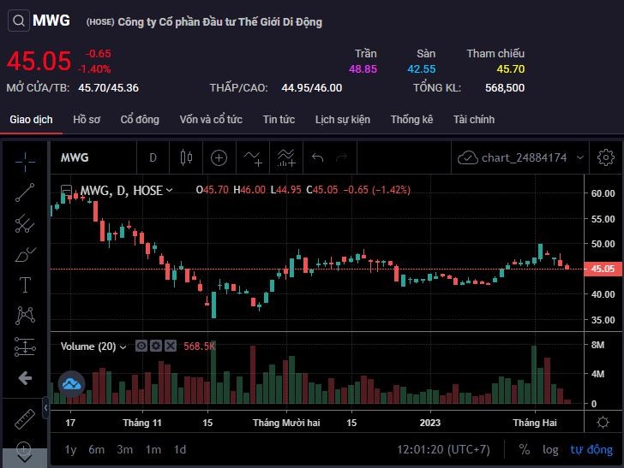Open the candlestick chart style picker

pyautogui.click(x=186, y=157)
